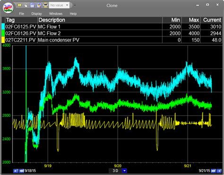Open the Display menu
This screenshot has height=175, width=224.
point(36,14)
